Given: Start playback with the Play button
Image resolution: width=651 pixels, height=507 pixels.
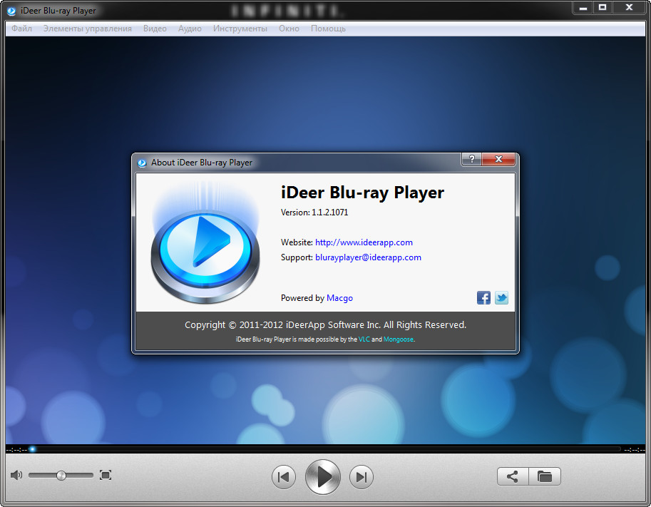Looking at the screenshot, I should pos(323,477).
